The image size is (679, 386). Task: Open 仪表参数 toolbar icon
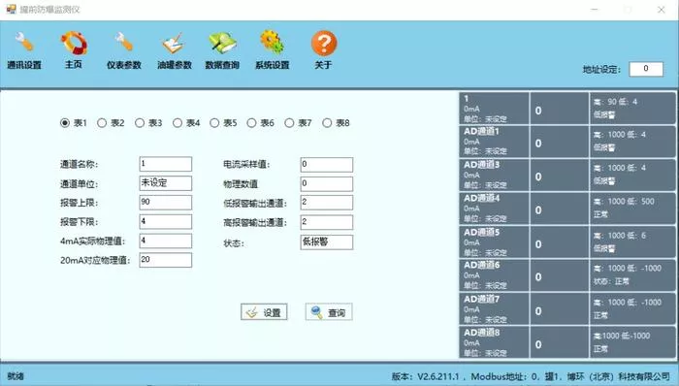click(124, 42)
